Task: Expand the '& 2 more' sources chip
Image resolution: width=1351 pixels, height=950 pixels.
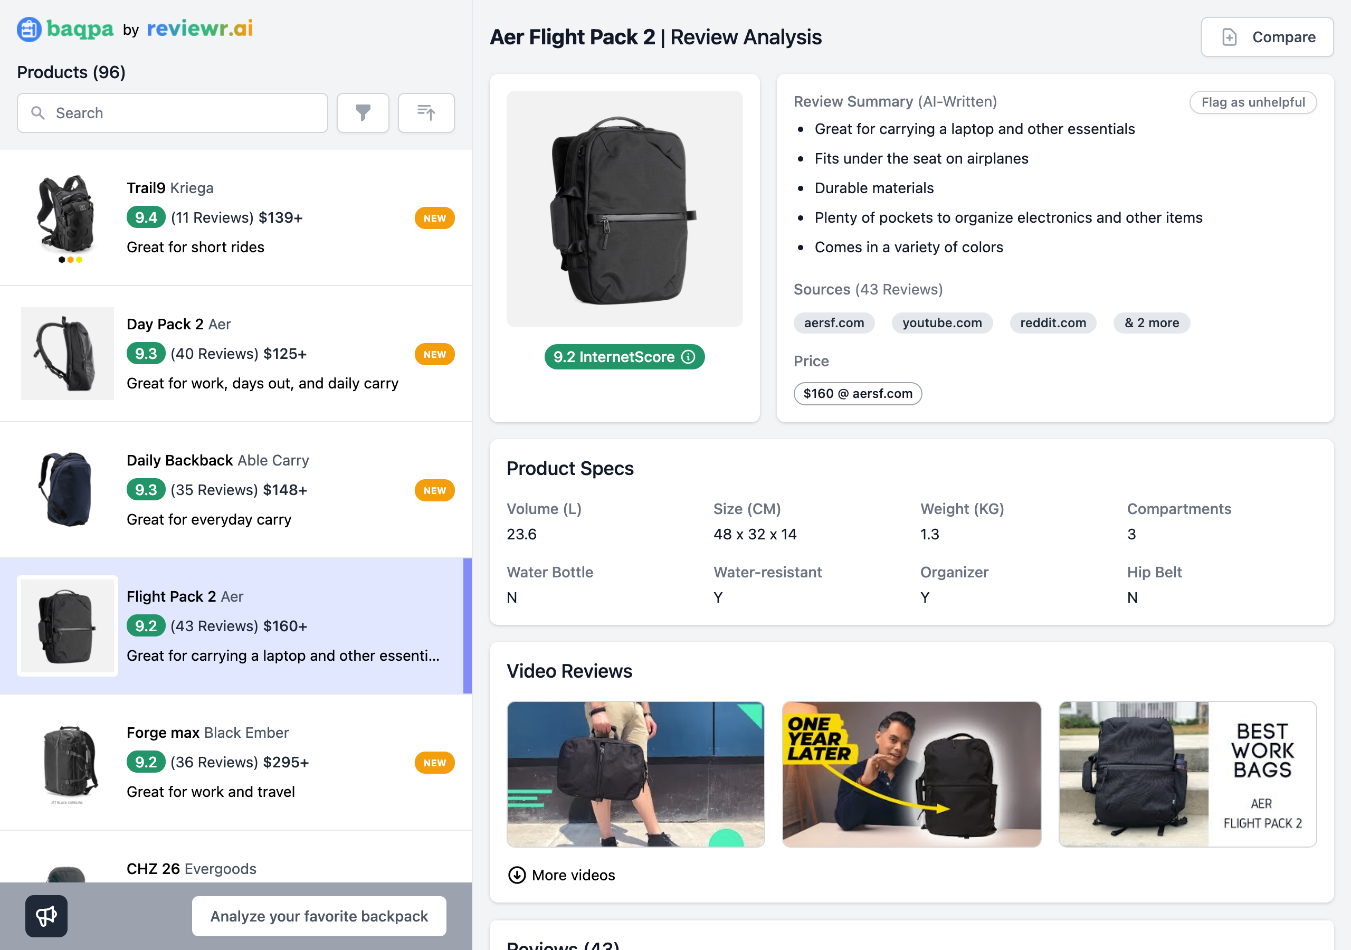Action: point(1152,322)
